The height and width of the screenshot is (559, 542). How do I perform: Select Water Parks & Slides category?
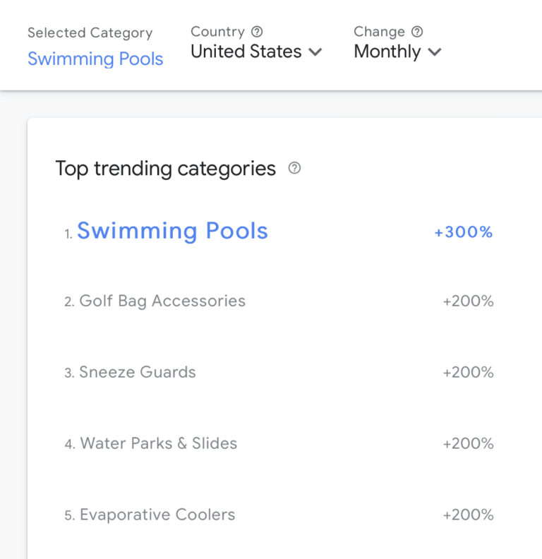[x=159, y=444]
